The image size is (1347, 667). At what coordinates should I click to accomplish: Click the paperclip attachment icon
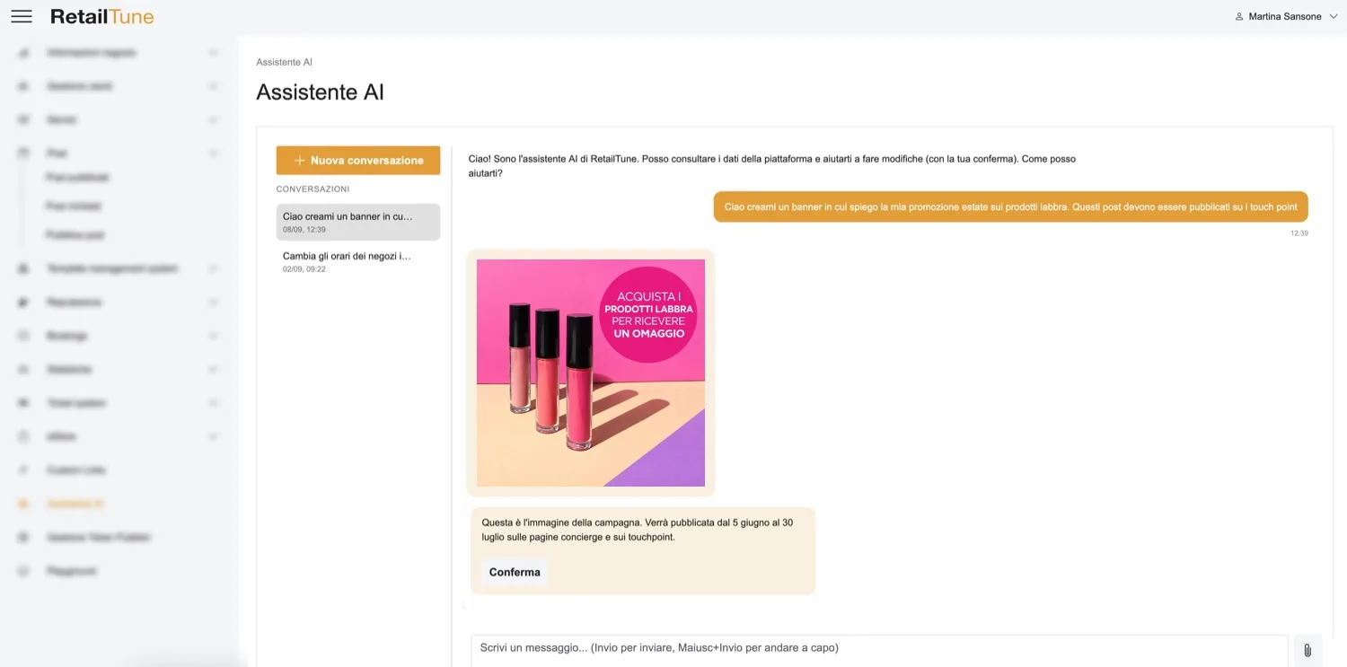point(1307,650)
